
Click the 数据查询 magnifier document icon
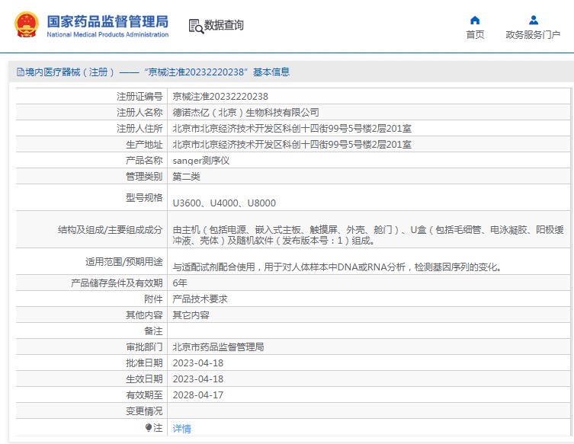(195, 26)
